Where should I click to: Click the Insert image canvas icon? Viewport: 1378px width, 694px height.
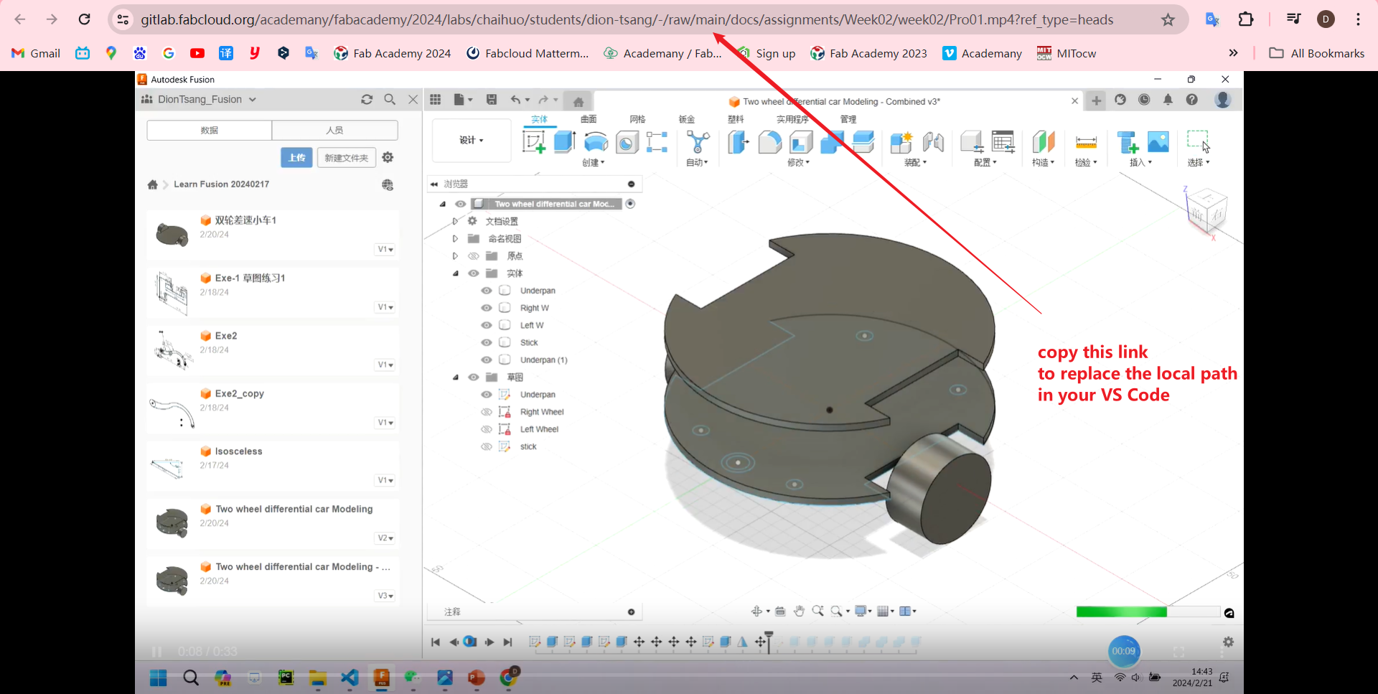1158,141
